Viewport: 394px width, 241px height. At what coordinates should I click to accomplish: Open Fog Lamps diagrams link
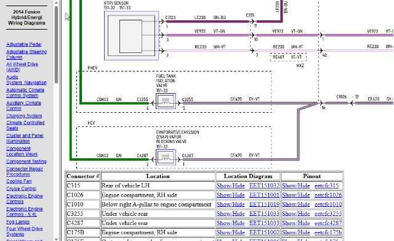(x=18, y=222)
